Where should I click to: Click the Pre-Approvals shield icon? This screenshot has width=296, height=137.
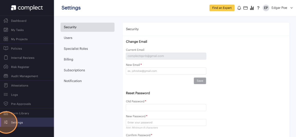[6, 104]
